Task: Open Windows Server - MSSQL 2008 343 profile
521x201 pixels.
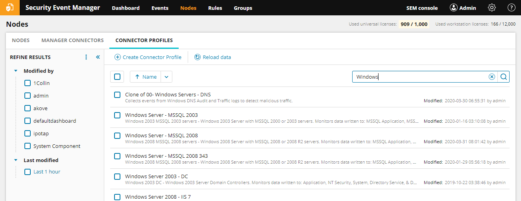Action: pos(166,156)
